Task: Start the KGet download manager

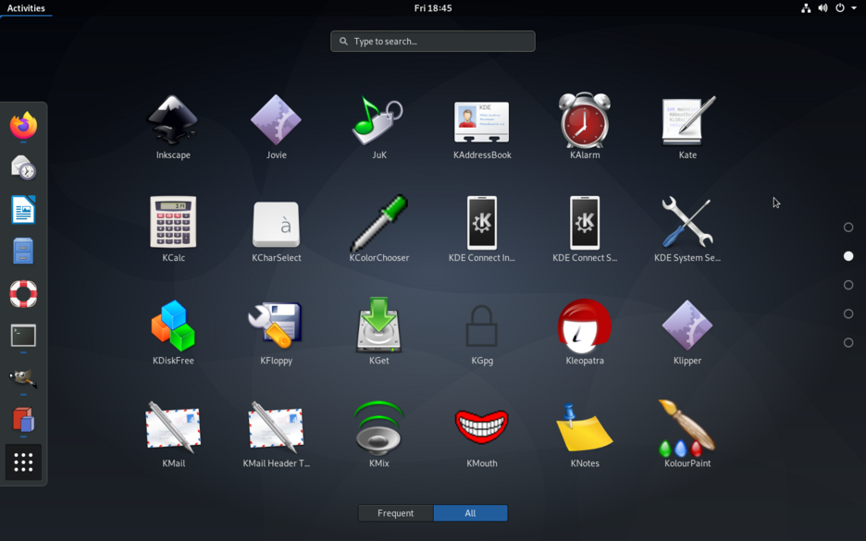Action: [x=379, y=332]
